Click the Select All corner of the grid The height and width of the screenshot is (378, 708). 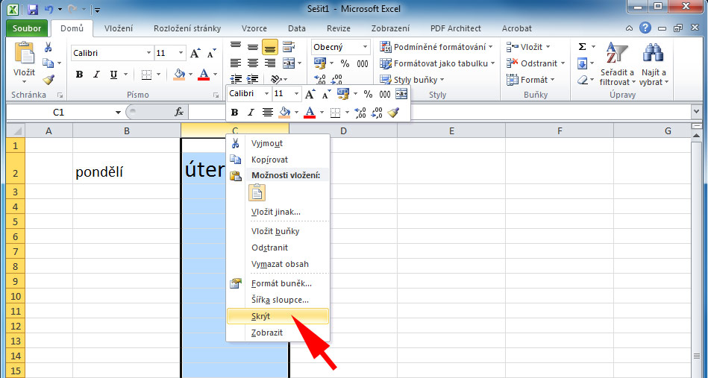point(16,130)
